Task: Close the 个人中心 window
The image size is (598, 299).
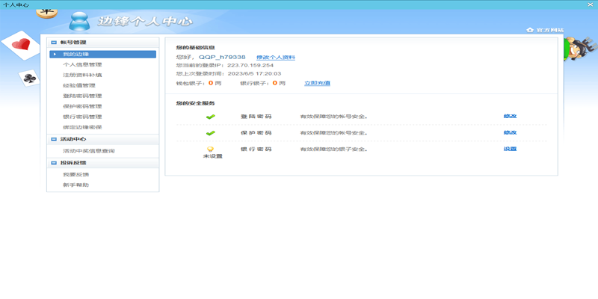Action: pos(590,4)
